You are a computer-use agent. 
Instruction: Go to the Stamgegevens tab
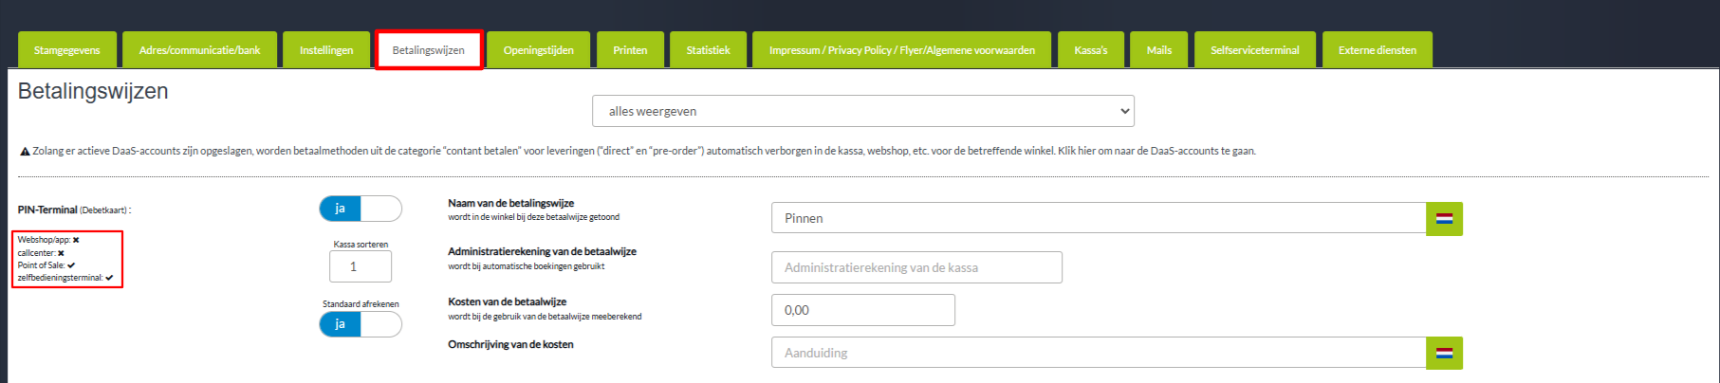(x=66, y=50)
